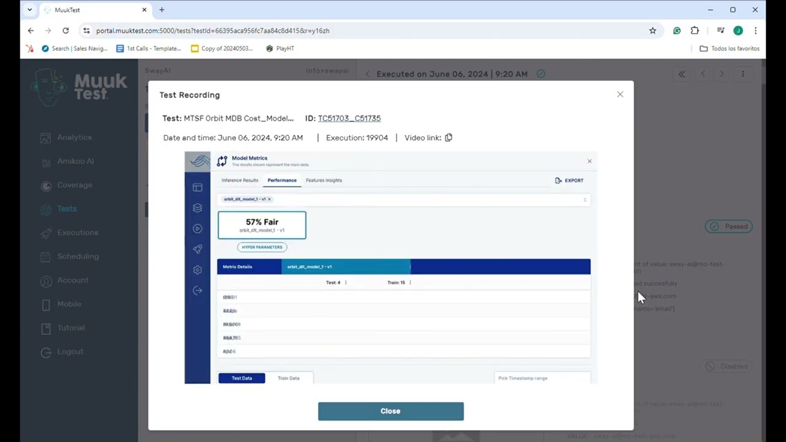The image size is (786, 442).
Task: Open the Features Insights tab
Action: pos(324,180)
